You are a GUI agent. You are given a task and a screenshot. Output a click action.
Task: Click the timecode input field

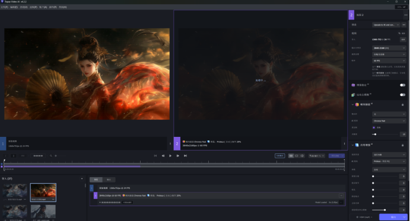click(38, 156)
